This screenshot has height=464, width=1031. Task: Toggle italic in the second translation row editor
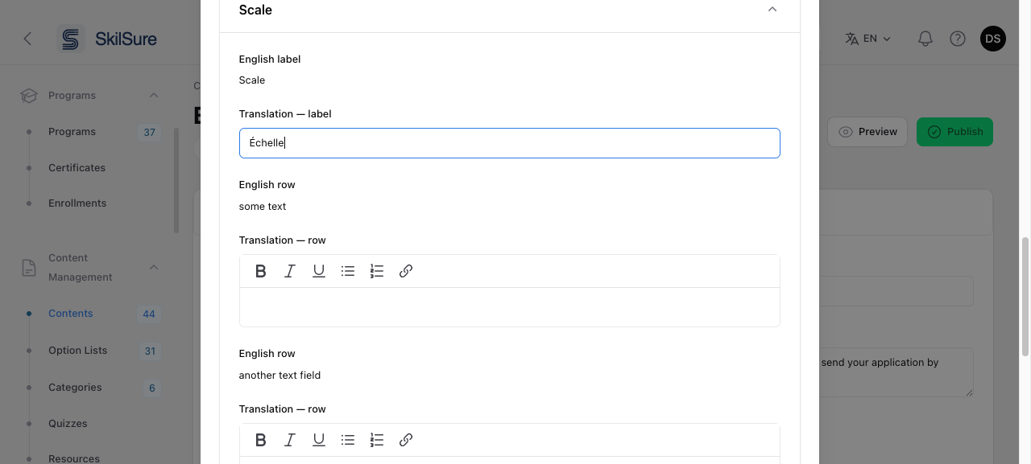290,440
